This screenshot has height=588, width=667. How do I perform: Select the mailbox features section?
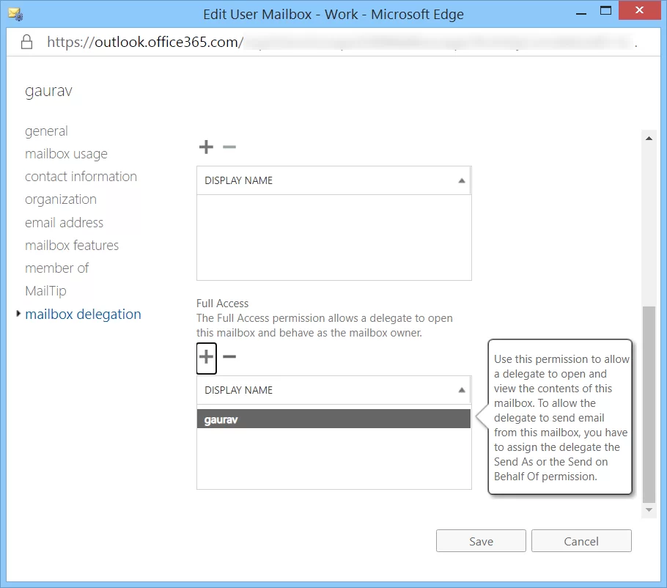pos(72,246)
